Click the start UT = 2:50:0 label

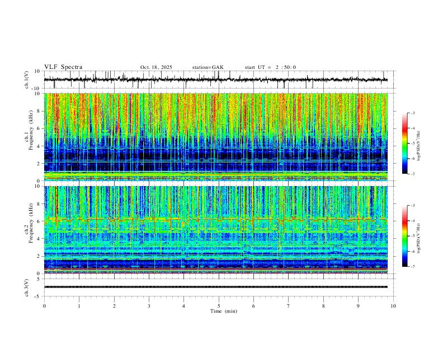coord(270,67)
